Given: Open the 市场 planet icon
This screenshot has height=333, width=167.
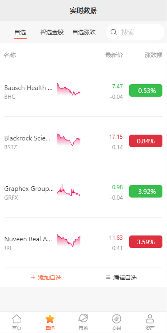Looking at the screenshot, I should 83,318.
